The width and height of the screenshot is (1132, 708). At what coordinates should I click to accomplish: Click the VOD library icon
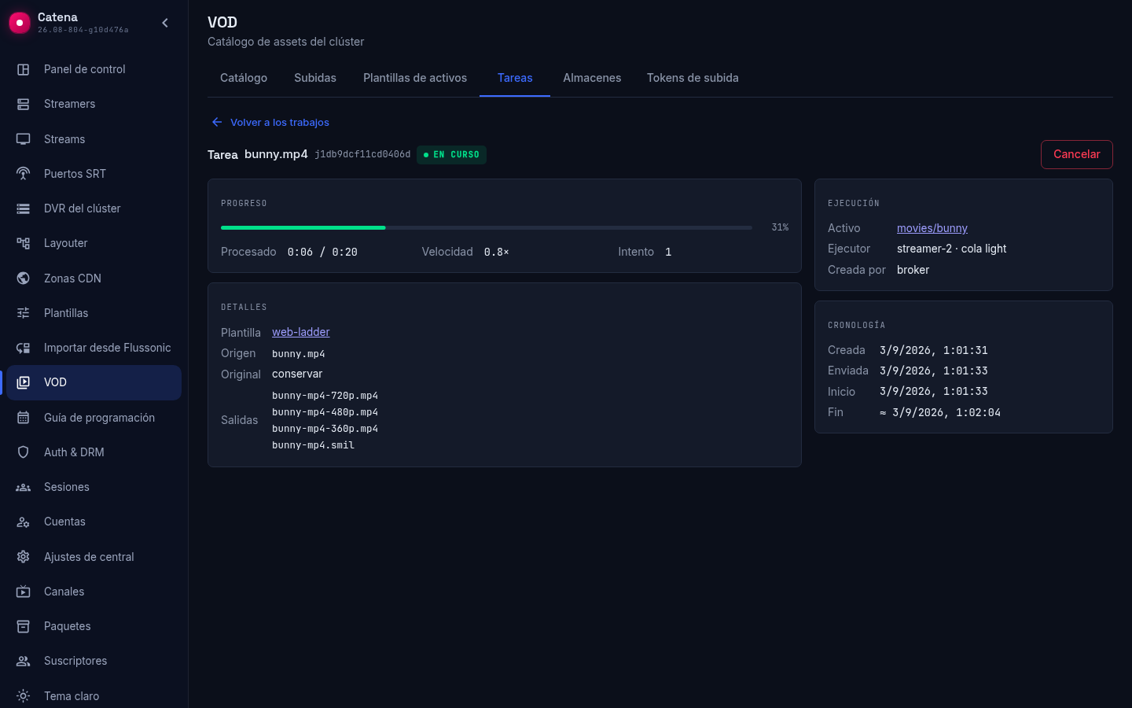[24, 382]
